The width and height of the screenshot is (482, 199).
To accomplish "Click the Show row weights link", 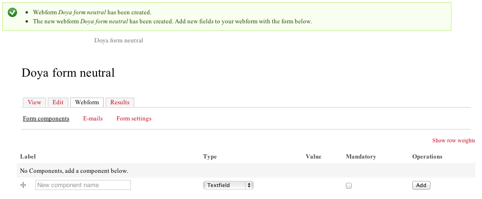I will pyautogui.click(x=453, y=140).
